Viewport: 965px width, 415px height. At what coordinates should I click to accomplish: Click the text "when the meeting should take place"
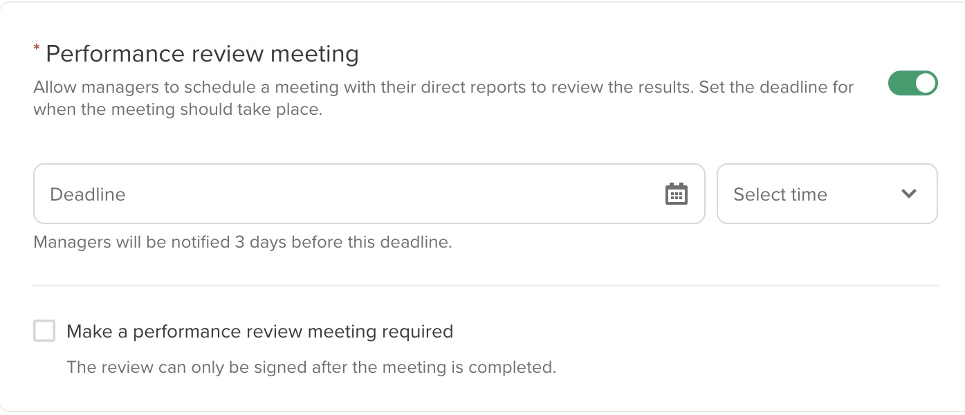(178, 110)
